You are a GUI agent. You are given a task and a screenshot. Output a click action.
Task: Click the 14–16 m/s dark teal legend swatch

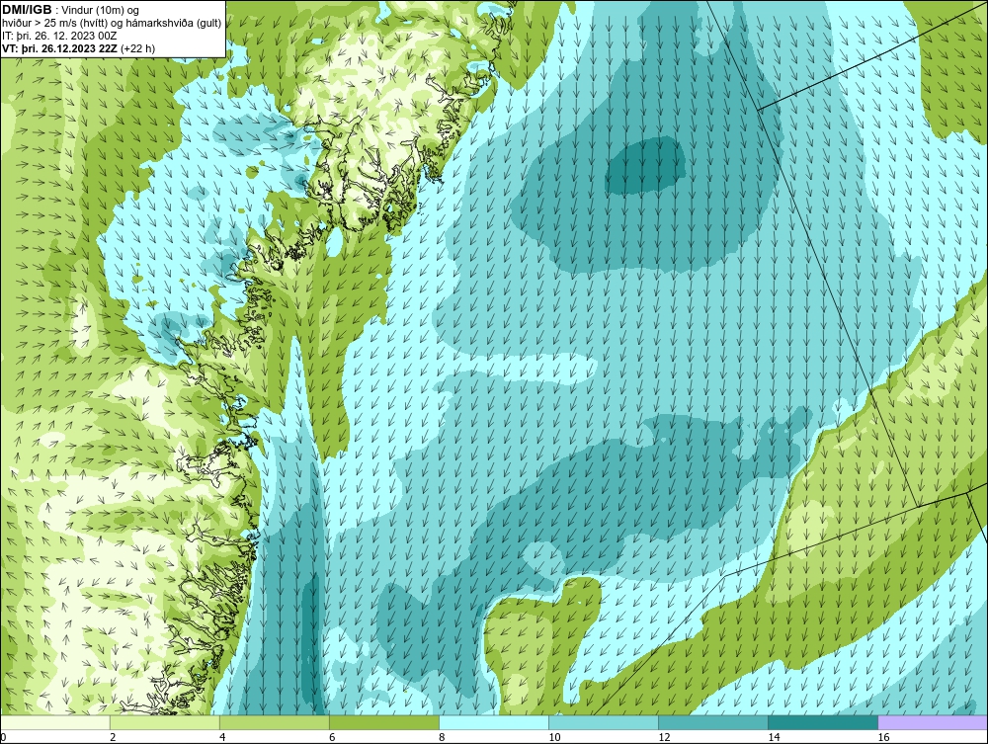[823, 722]
